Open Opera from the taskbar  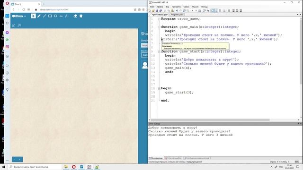click(x=74, y=167)
